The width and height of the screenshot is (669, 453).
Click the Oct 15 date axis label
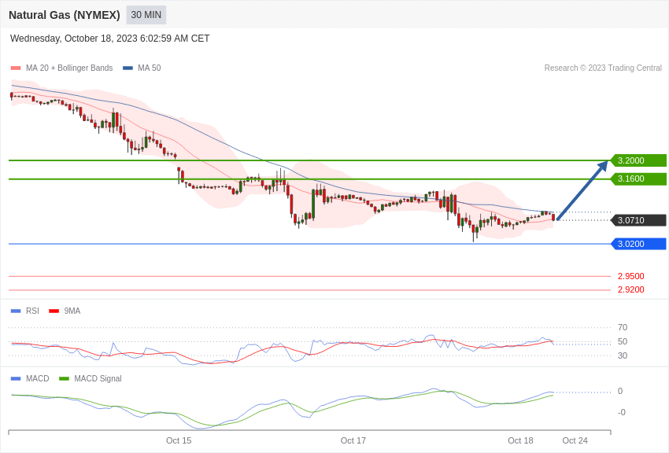[x=179, y=440]
